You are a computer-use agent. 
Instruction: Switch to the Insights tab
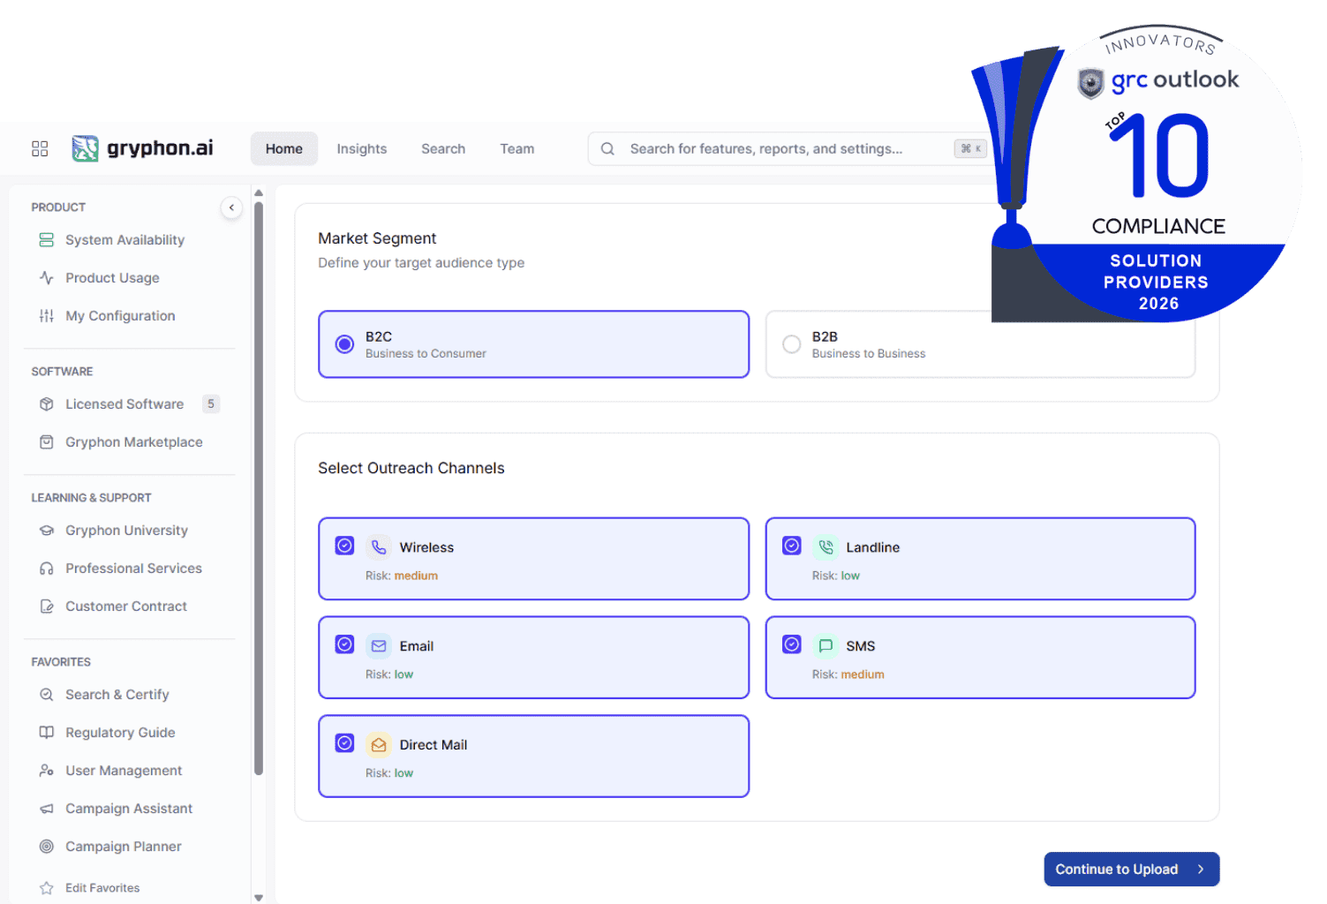coord(362,149)
